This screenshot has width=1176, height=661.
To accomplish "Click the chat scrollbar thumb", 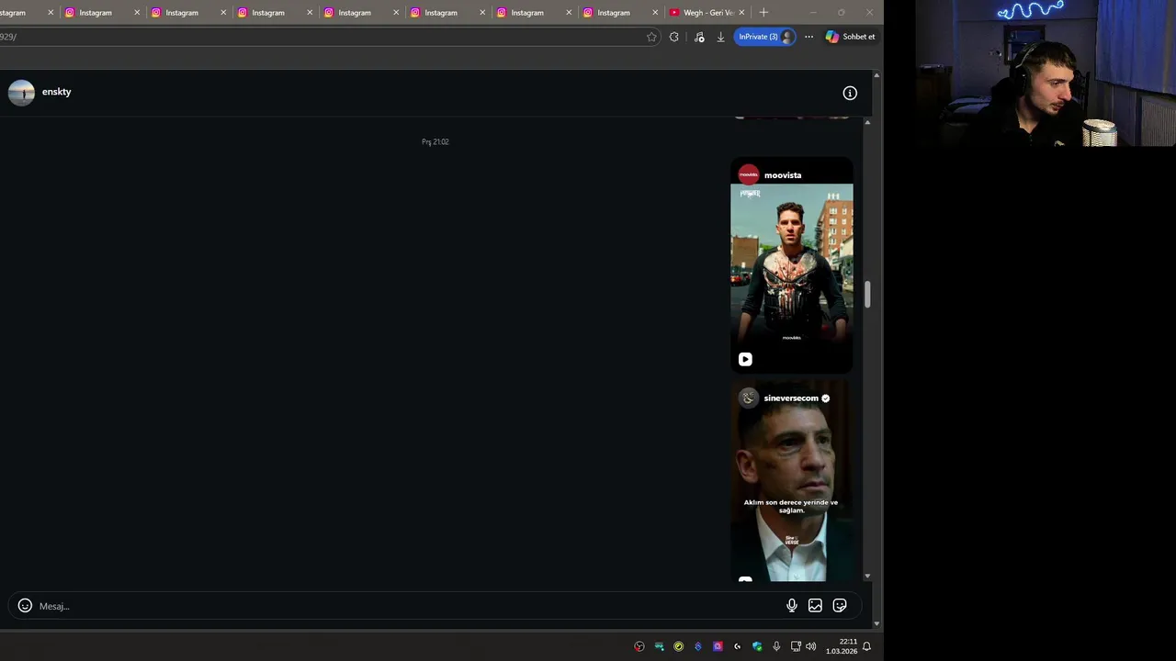I will pyautogui.click(x=867, y=294).
